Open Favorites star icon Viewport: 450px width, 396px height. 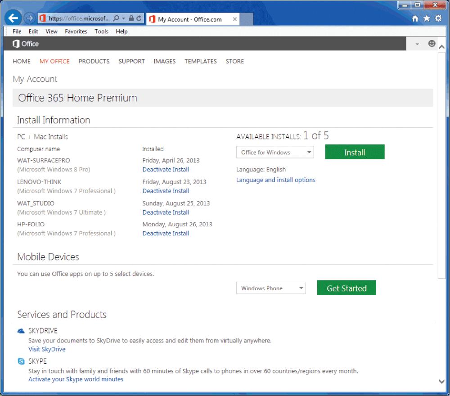tap(427, 18)
